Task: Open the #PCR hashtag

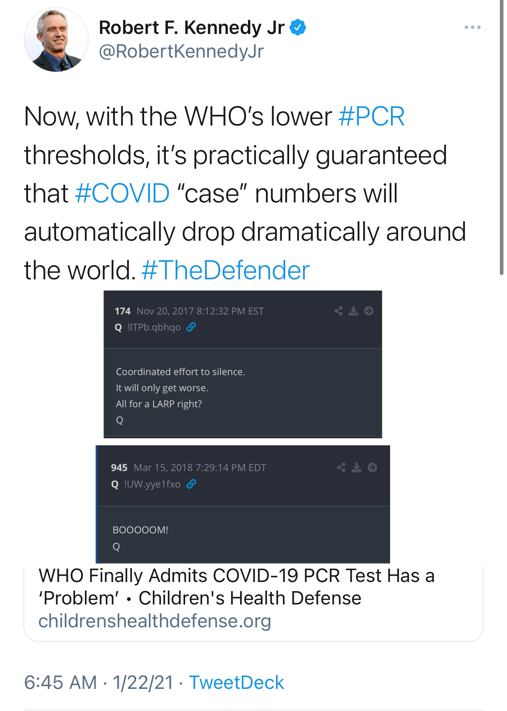Action: [372, 117]
